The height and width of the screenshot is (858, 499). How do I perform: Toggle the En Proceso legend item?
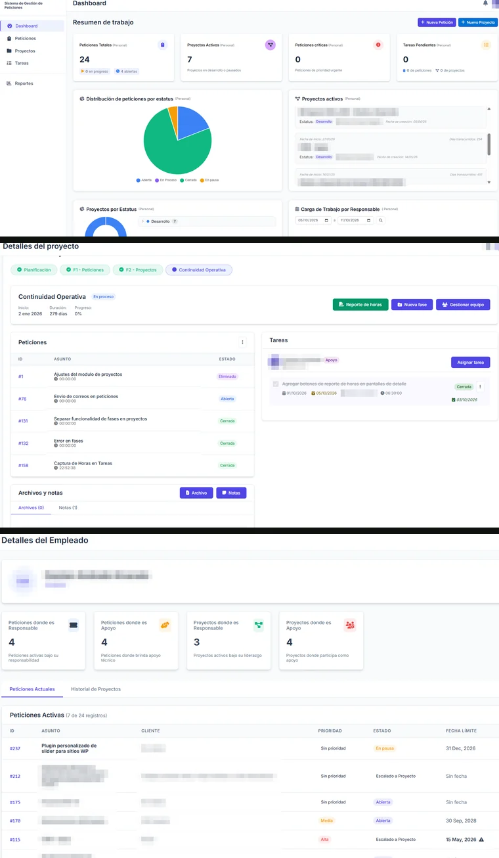pos(166,180)
